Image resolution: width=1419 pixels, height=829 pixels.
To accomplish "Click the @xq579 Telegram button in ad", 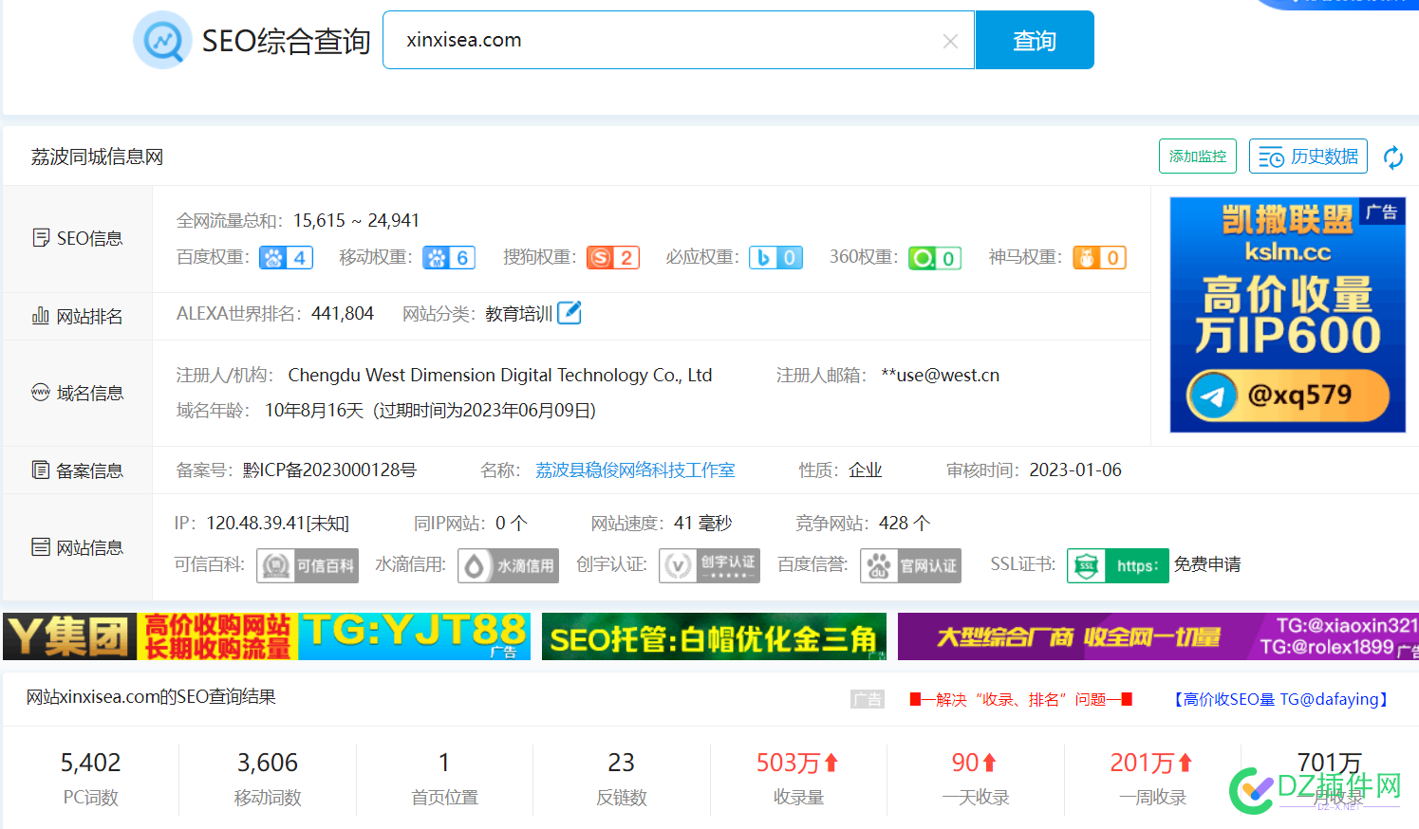I will tap(1287, 396).
